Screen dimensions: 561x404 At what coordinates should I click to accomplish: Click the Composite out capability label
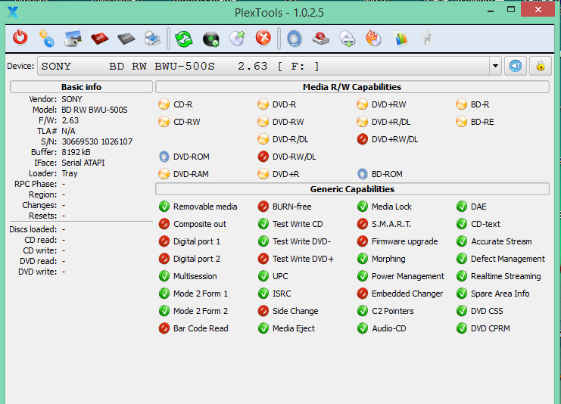click(x=200, y=224)
